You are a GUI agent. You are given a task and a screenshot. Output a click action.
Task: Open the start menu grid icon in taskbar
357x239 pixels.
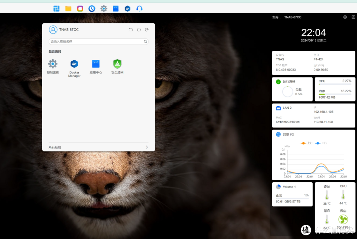point(57,9)
